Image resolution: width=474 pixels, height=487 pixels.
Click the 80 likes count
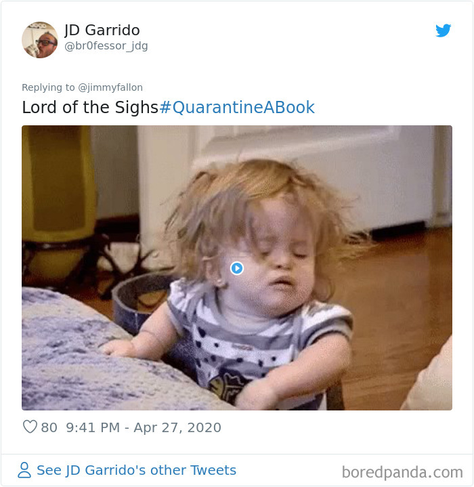click(49, 427)
